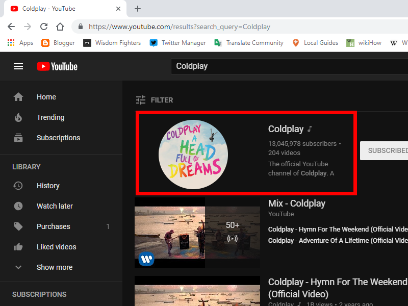Viewport: 408px width, 306px height.
Task: Click the '13,045,978 subscribers' text
Action: [302, 144]
